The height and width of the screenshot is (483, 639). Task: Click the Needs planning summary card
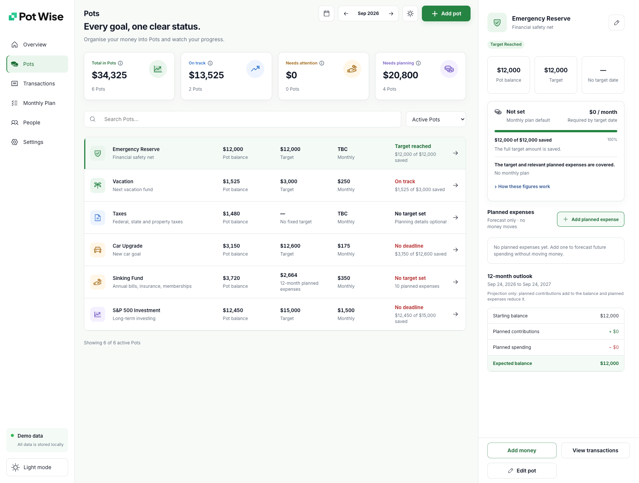click(x=421, y=76)
